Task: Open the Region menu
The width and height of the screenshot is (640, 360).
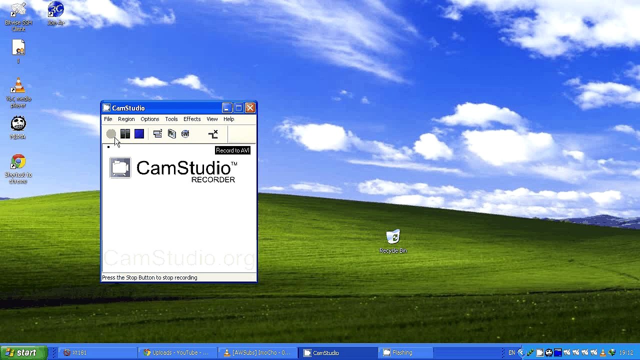Action: coord(126,119)
